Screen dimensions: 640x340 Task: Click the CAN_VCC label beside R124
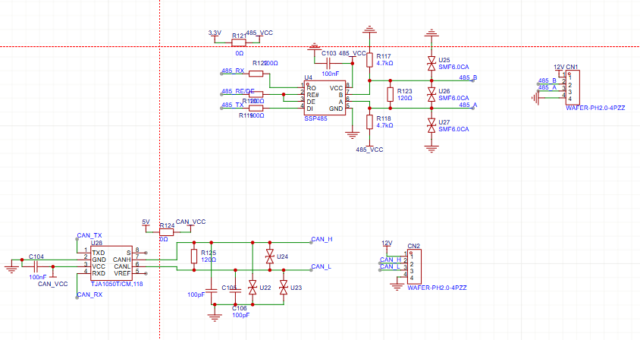(x=190, y=222)
